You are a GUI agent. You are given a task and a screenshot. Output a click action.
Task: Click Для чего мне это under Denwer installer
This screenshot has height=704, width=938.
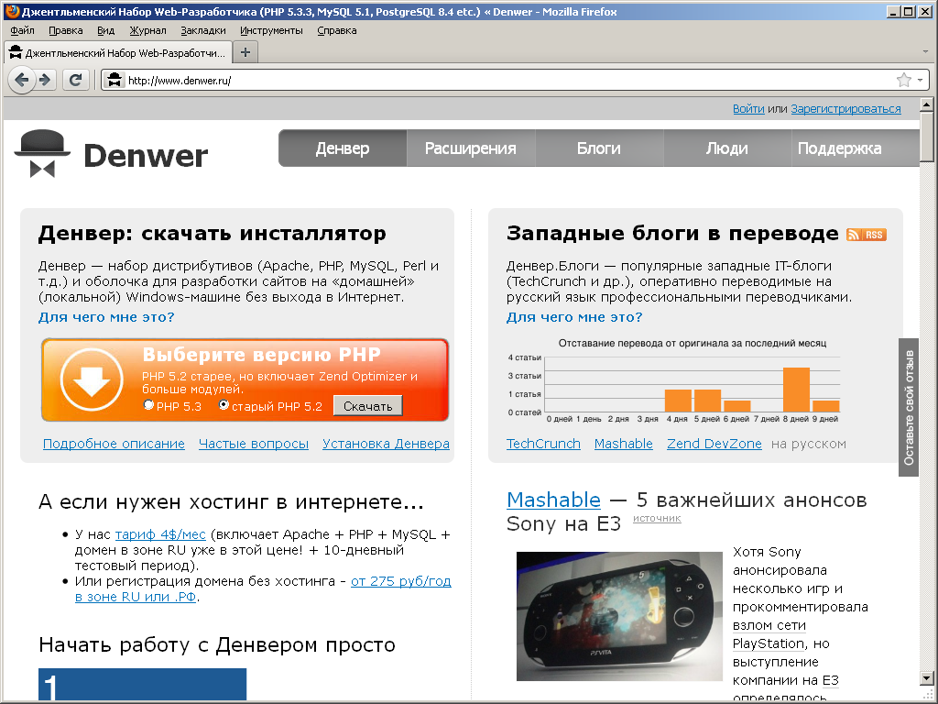(106, 317)
